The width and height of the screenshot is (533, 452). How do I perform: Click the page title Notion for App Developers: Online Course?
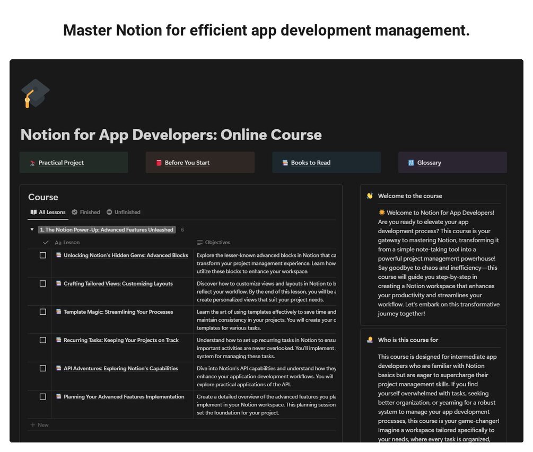(x=171, y=135)
